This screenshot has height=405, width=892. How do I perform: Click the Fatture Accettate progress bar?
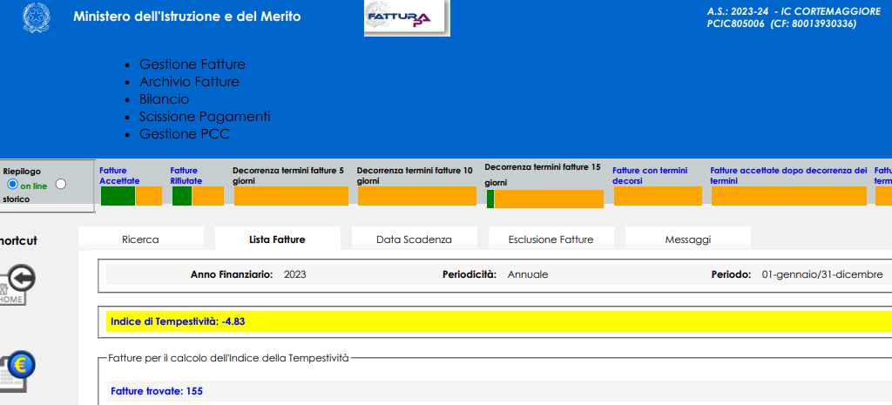[x=132, y=196]
